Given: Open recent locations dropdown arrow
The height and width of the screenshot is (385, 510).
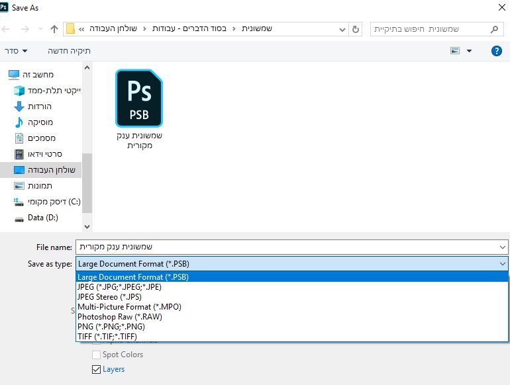Looking at the screenshot, I should (x=40, y=29).
